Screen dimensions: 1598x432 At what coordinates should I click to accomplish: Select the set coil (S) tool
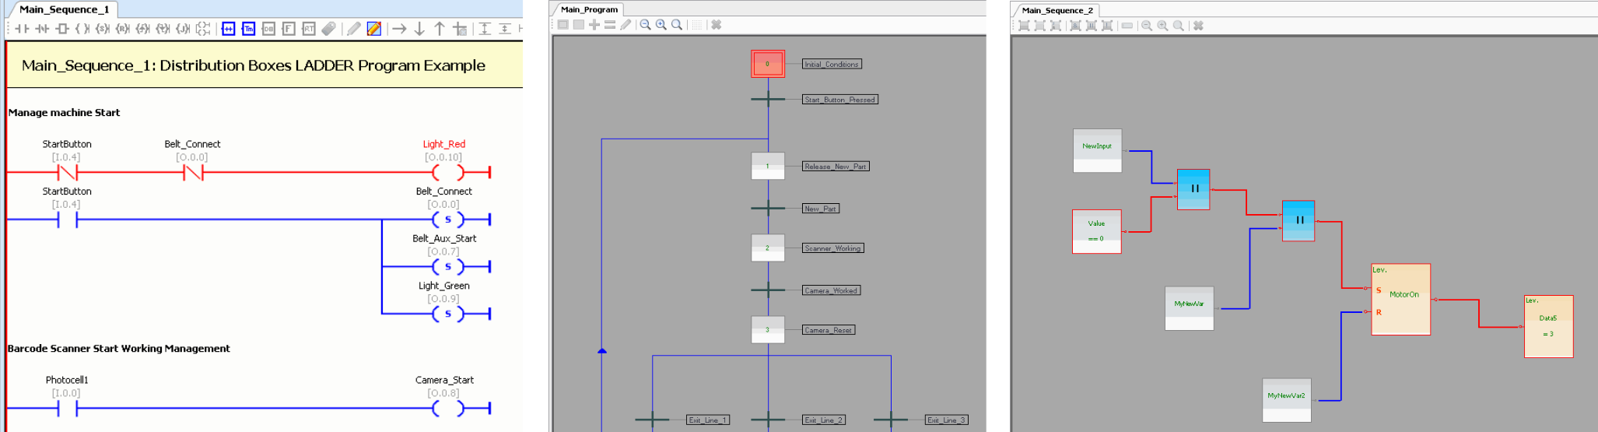[x=102, y=29]
